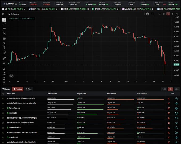Select the brush drawing tool
181x144 pixels.
pyautogui.click(x=4, y=43)
